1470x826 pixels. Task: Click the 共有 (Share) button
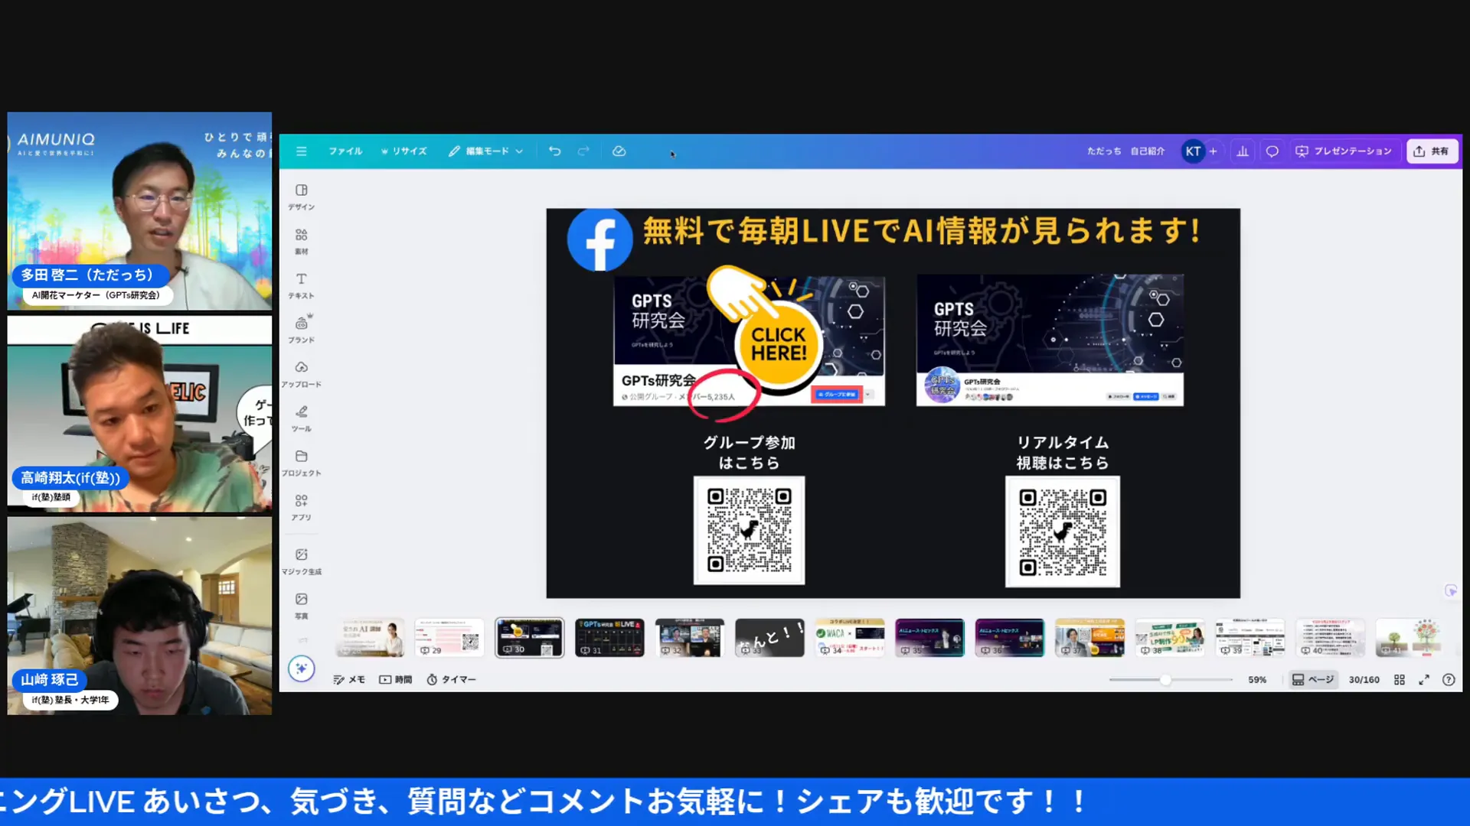pyautogui.click(x=1432, y=151)
